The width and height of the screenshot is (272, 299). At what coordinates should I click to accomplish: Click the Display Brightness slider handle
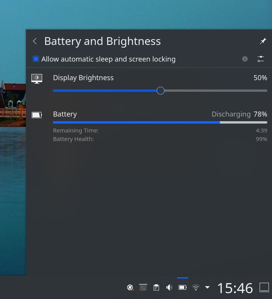161,91
